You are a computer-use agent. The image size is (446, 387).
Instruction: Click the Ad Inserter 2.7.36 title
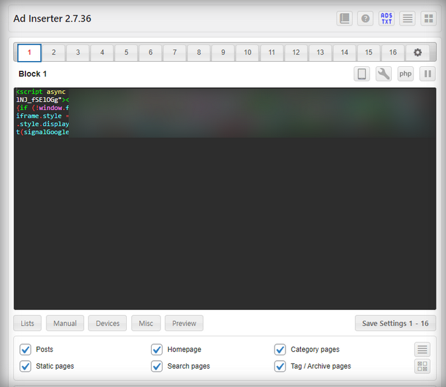(52, 18)
